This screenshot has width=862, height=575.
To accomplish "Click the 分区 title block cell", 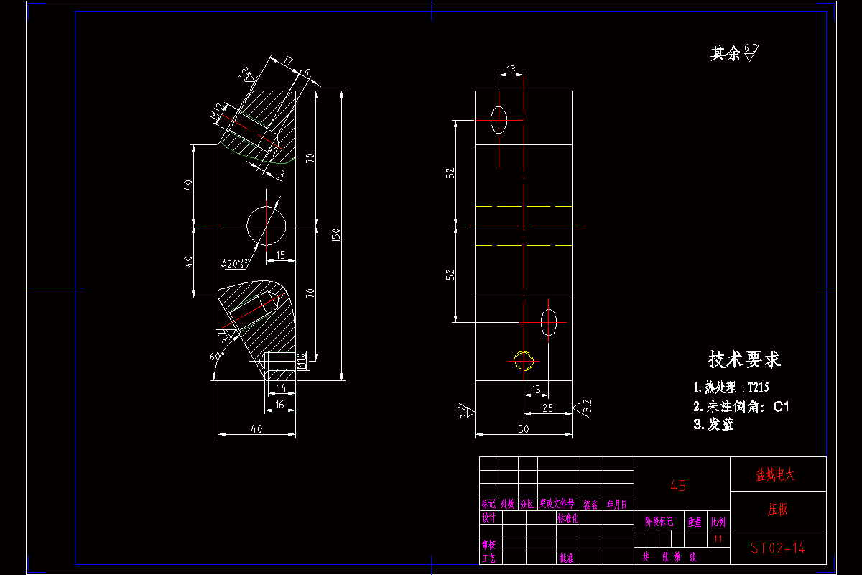I will [527, 505].
